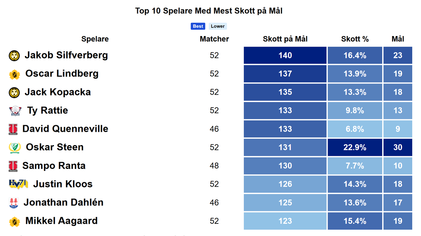The width and height of the screenshot is (421, 236).
Task: Click David Quenneville's Örebro team logo
Action: pos(13,129)
